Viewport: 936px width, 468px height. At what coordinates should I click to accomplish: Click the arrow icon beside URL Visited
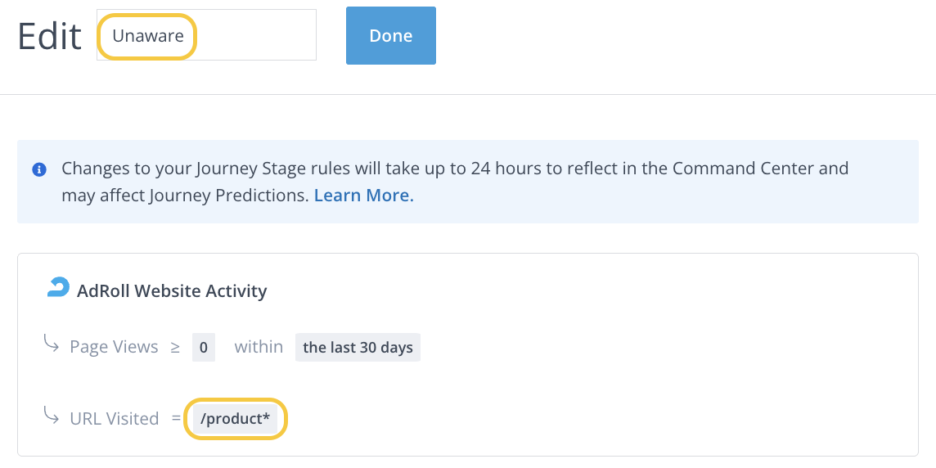coord(52,416)
